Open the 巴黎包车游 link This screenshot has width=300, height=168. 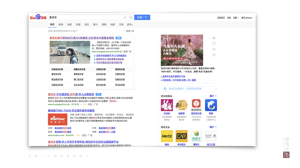[x=120, y=74]
